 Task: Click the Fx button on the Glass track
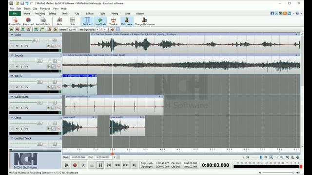click(27, 129)
